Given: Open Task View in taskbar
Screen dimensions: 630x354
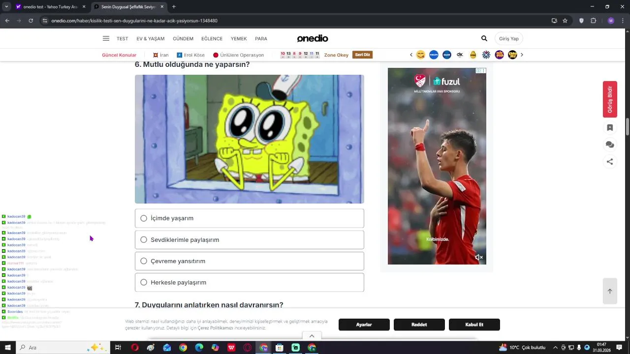Looking at the screenshot, I should pos(118,348).
